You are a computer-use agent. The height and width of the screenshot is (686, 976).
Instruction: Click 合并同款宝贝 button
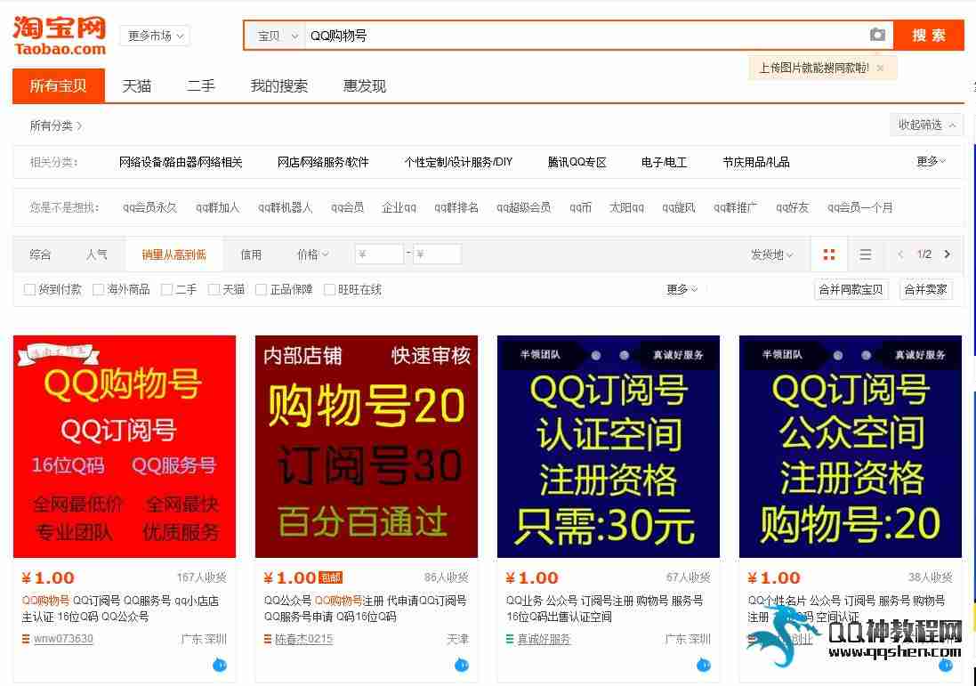click(851, 289)
